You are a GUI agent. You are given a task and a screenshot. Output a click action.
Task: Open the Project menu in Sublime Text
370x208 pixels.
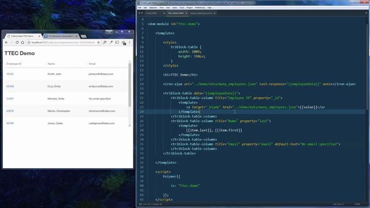click(x=190, y=8)
